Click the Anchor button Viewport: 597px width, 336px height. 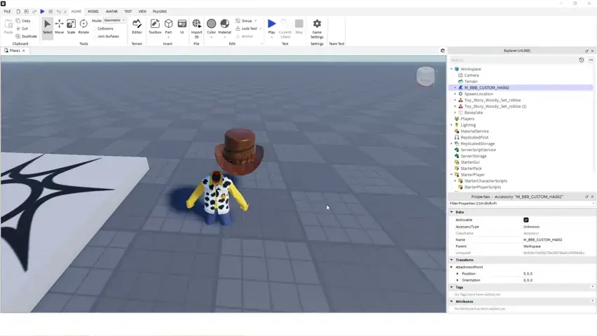[x=245, y=36]
